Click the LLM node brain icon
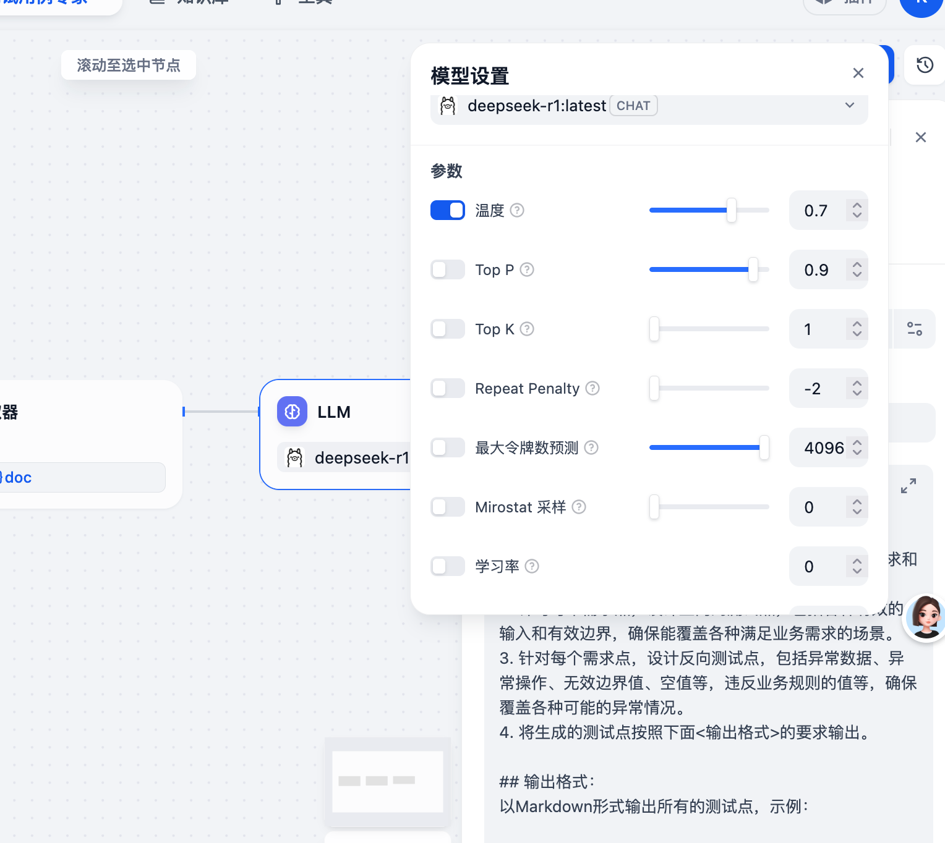The height and width of the screenshot is (843, 945). (292, 412)
